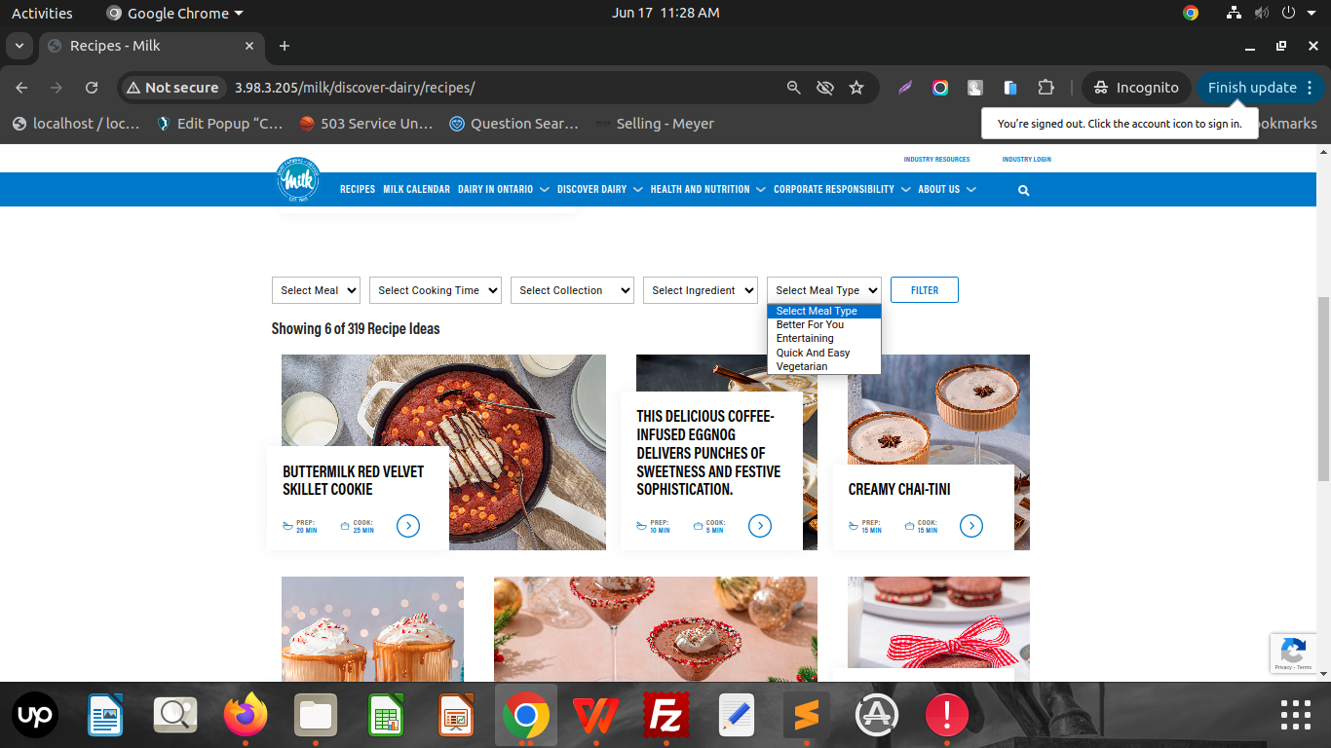
Task: Expand Discover Dairy nav menu
Action: coord(599,190)
